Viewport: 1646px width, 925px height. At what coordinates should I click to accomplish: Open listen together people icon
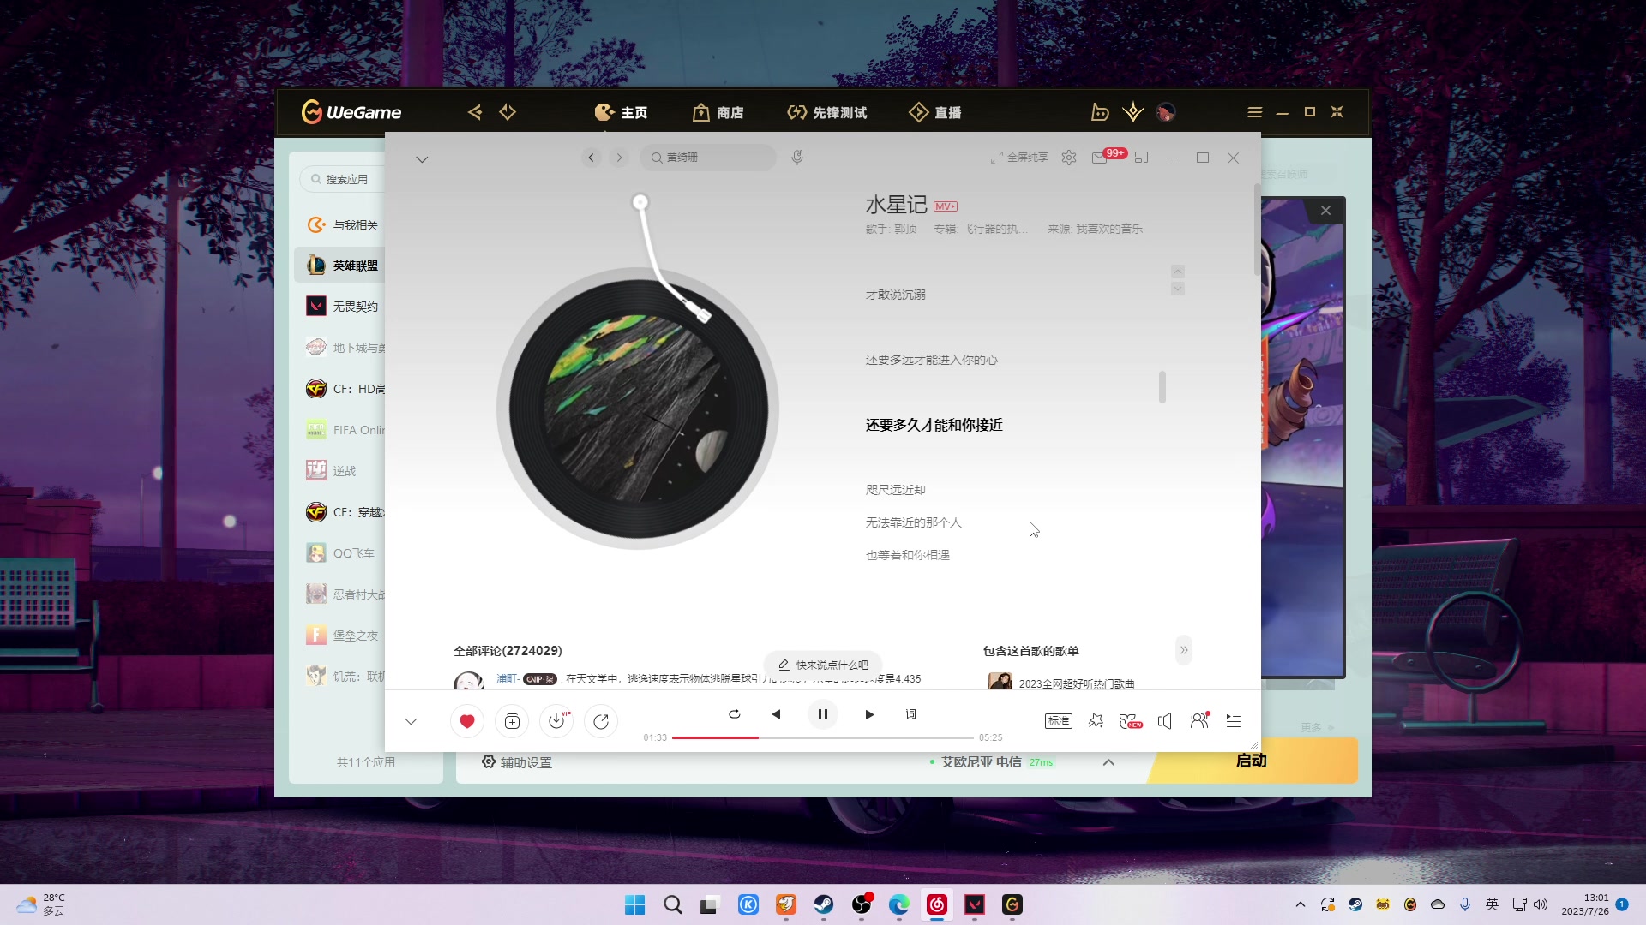coord(1199,721)
